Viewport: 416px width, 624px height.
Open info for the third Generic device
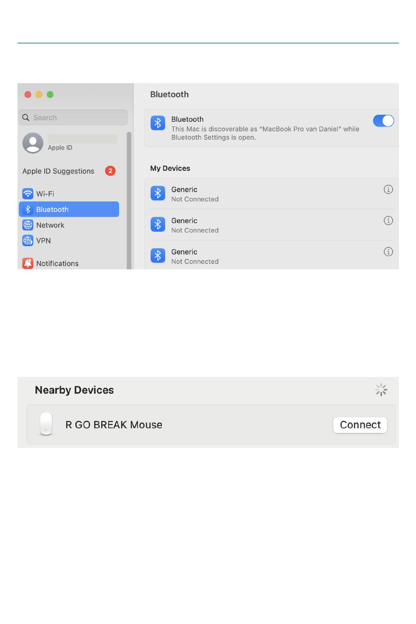(x=388, y=251)
